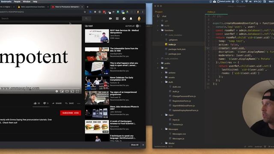Collapse the src folder in tree

point(158,68)
